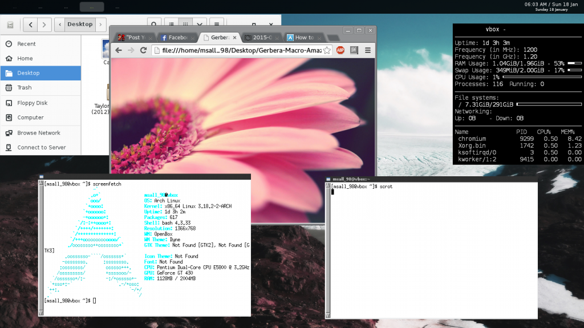Switch to the "How to" tab
The width and height of the screenshot is (584, 328).
tap(304, 37)
